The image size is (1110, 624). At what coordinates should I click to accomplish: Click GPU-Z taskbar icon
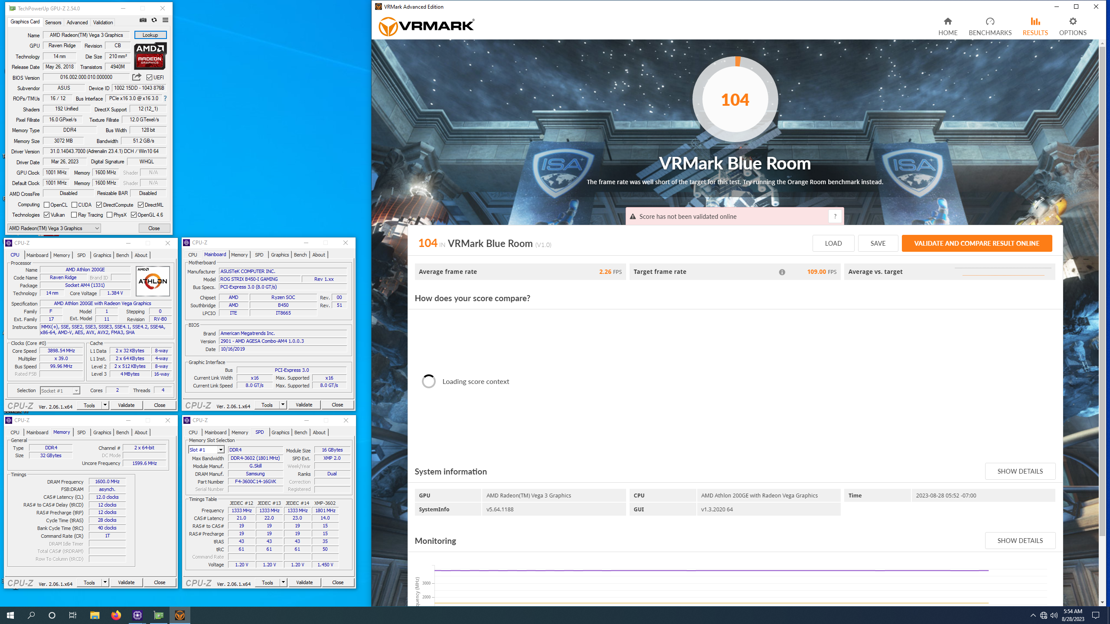pyautogui.click(x=159, y=615)
